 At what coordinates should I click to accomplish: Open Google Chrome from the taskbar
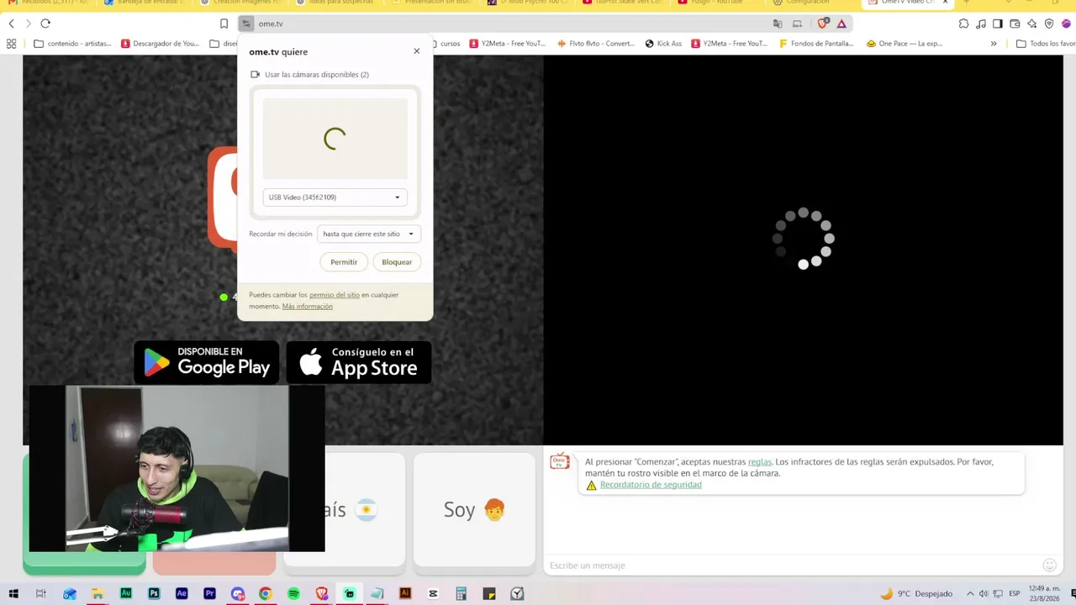point(266,593)
